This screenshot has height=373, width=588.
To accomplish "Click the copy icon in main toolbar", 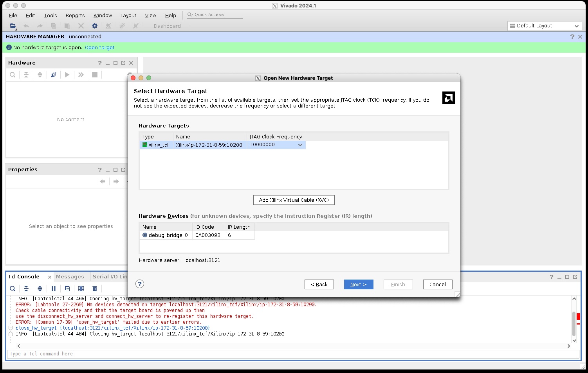I will pyautogui.click(x=54, y=26).
